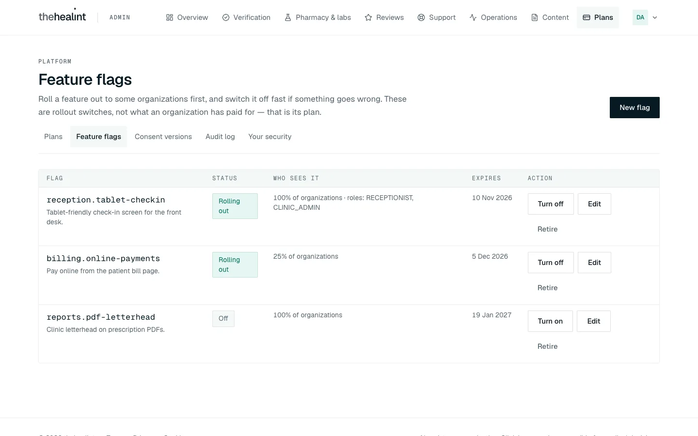This screenshot has width=698, height=436.
Task: Click the Reviews star icon
Action: click(368, 17)
